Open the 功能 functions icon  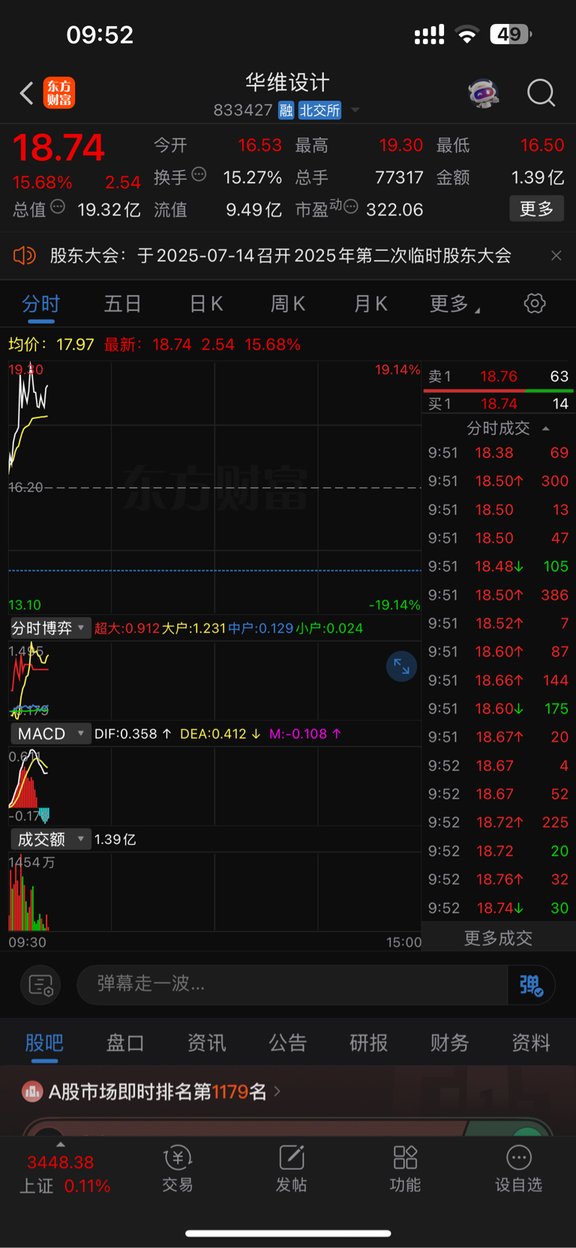(405, 1168)
